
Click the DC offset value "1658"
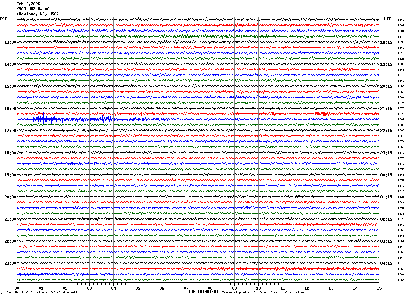pyautogui.click(x=401, y=175)
